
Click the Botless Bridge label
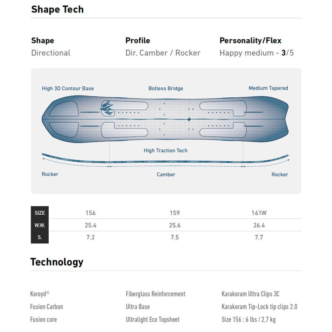click(166, 89)
